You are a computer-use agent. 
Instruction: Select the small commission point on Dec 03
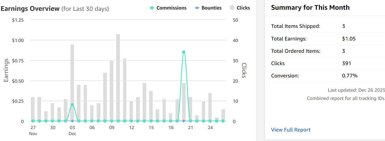click(72, 105)
